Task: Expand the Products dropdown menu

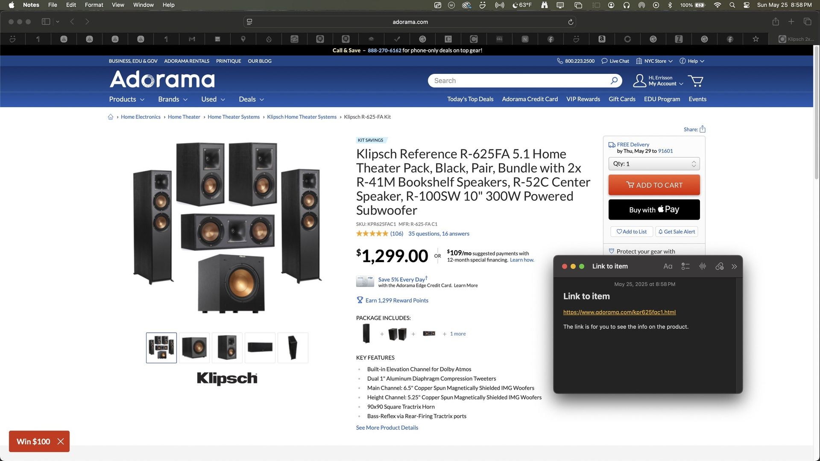Action: 126,99
